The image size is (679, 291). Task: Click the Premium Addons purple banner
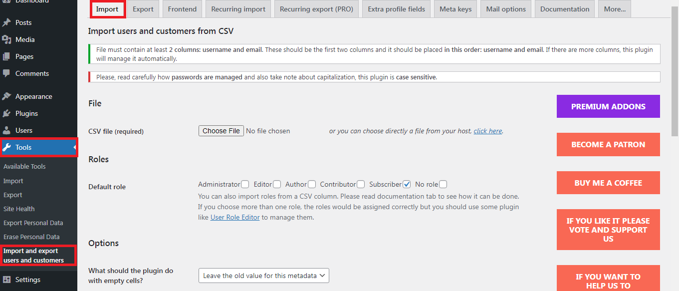click(x=608, y=106)
